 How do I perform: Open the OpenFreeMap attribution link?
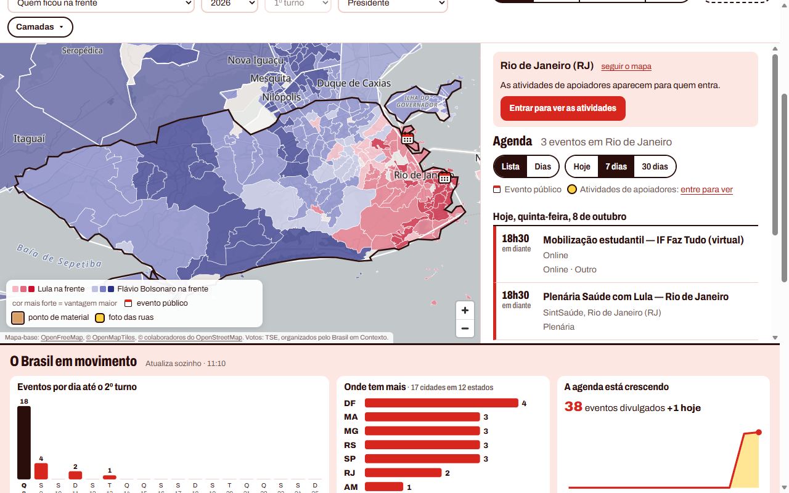click(62, 338)
